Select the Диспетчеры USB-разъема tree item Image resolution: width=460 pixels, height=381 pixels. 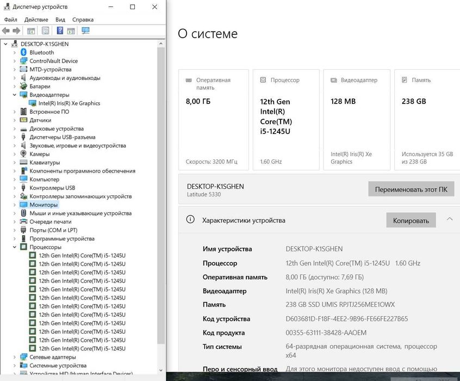(x=63, y=137)
